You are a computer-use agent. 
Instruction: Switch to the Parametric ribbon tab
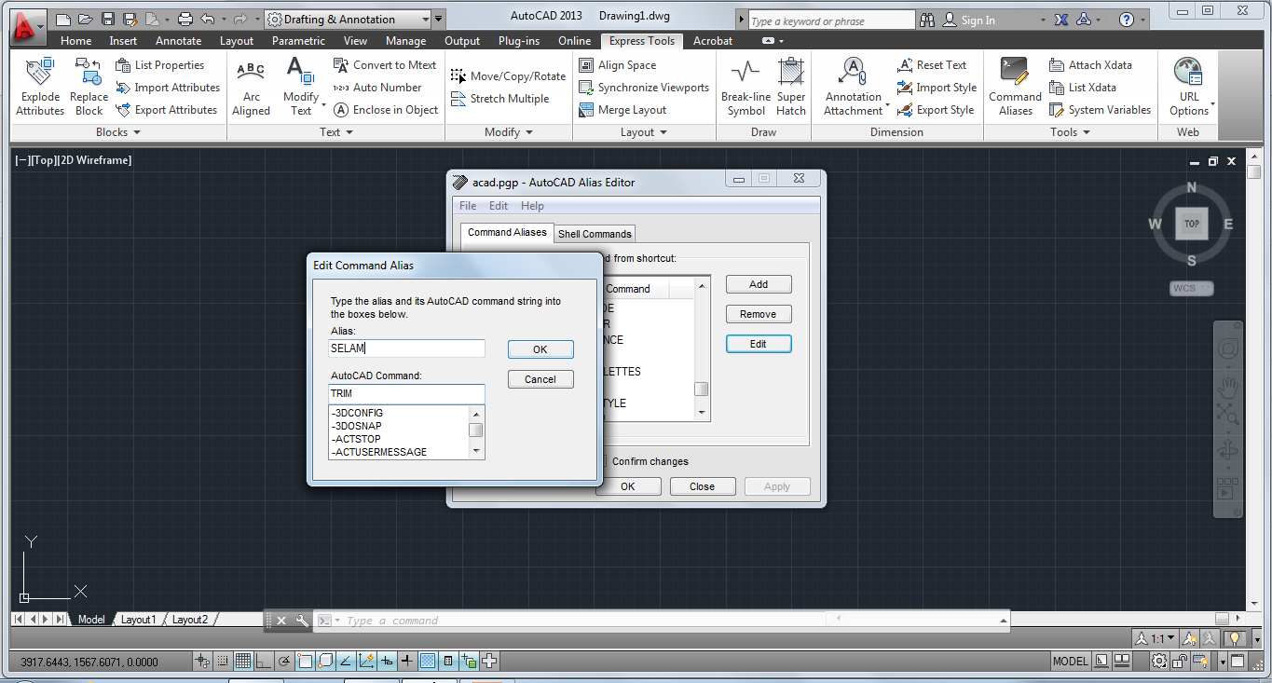point(298,41)
